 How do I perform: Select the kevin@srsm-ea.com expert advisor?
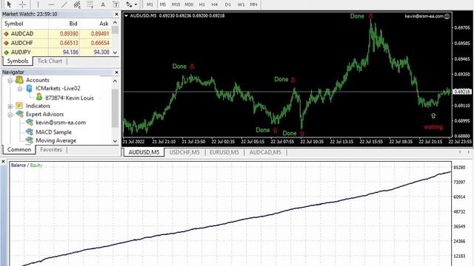coord(61,123)
